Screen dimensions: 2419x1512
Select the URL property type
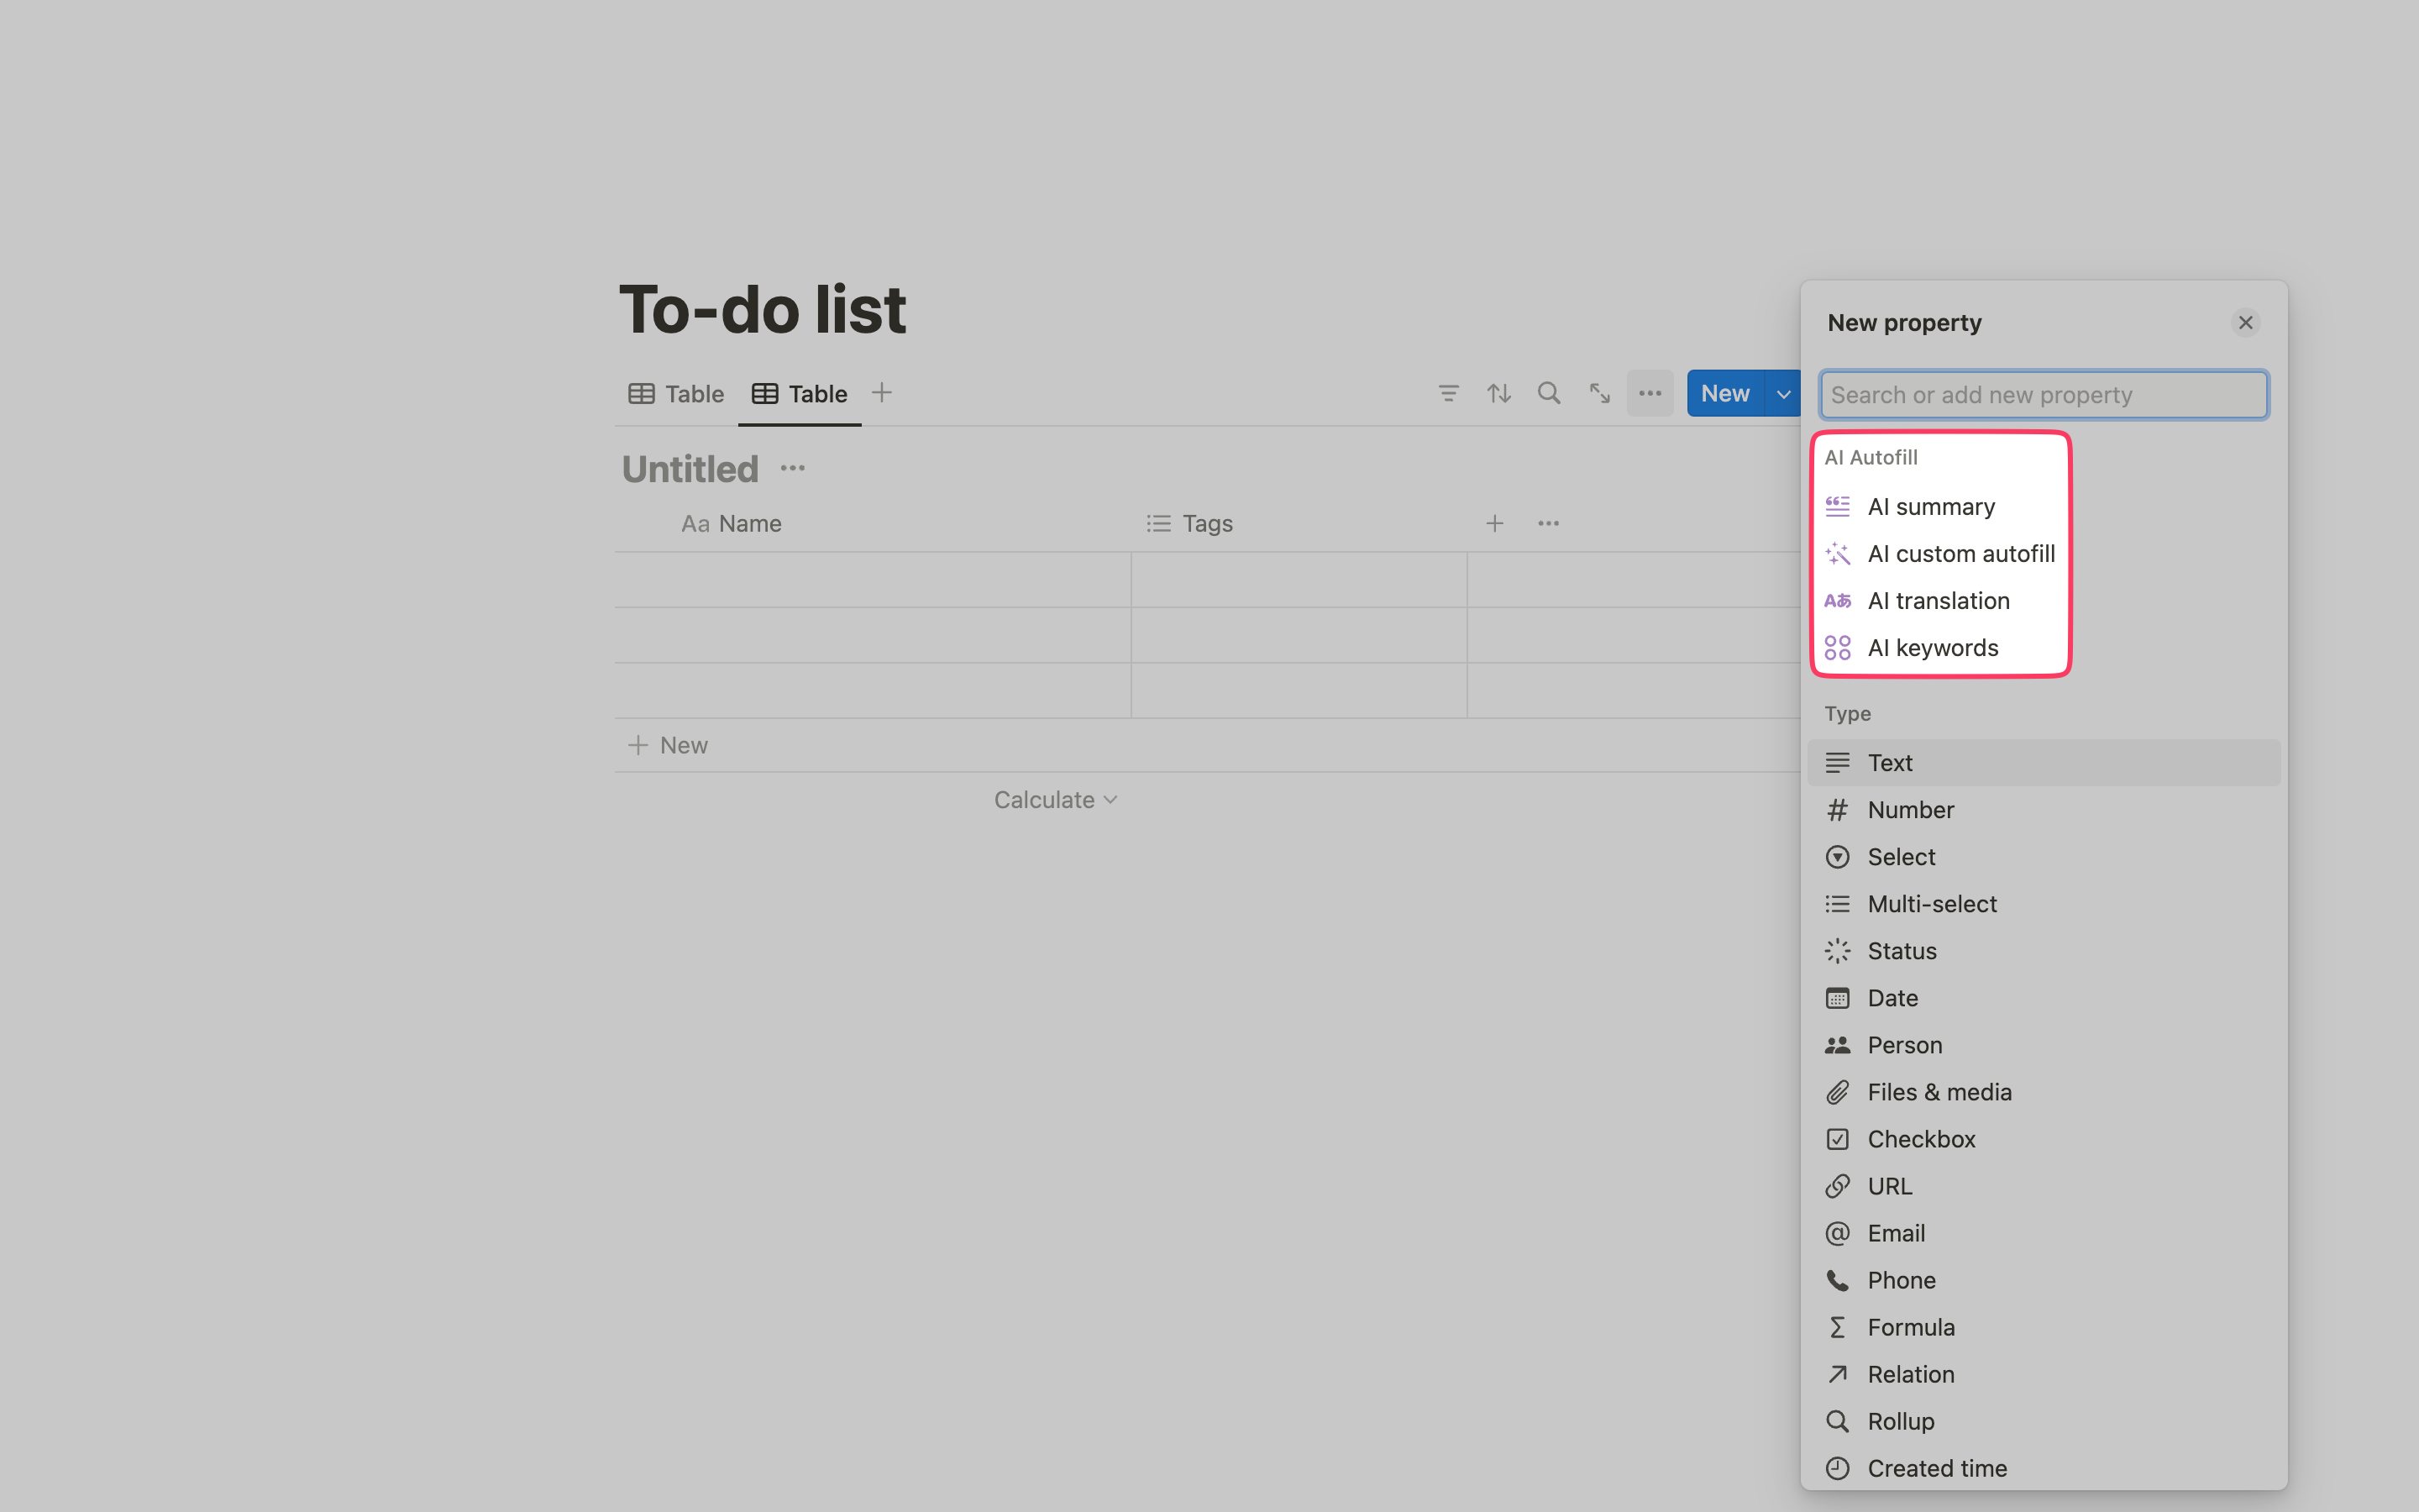tap(2044, 1186)
